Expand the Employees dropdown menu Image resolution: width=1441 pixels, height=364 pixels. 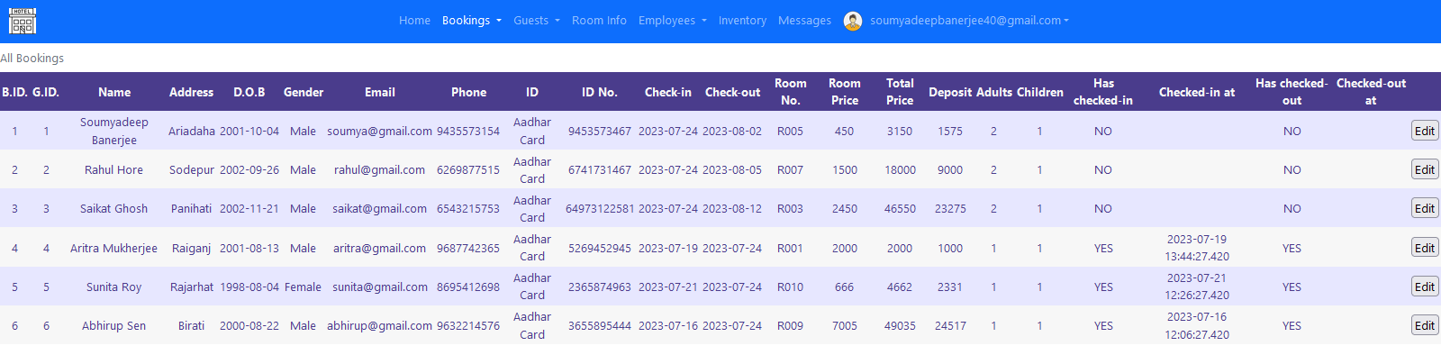pos(672,21)
